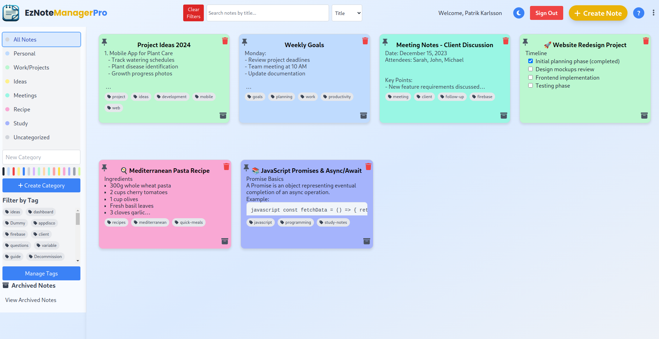This screenshot has height=339, width=659.
Task: Filter by the firebase tag in sidebar
Action: point(15,234)
